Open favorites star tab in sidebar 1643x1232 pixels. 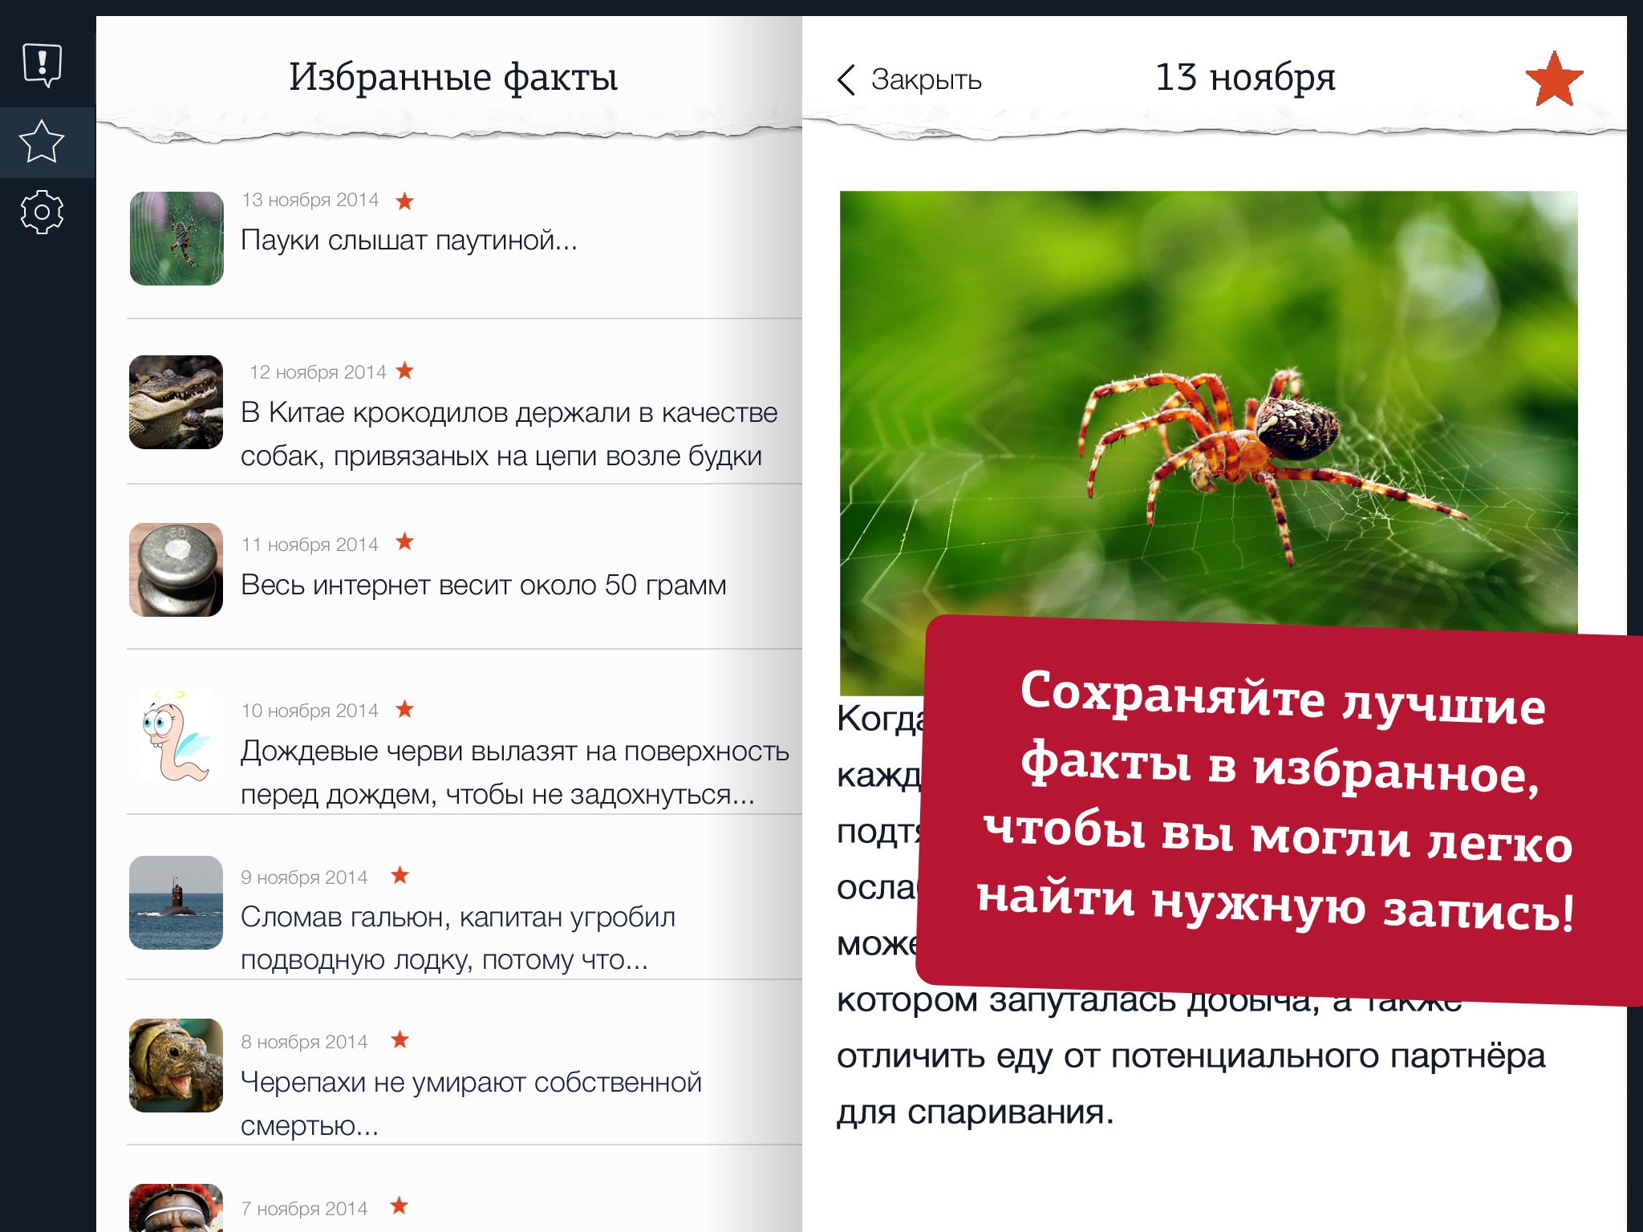click(42, 142)
